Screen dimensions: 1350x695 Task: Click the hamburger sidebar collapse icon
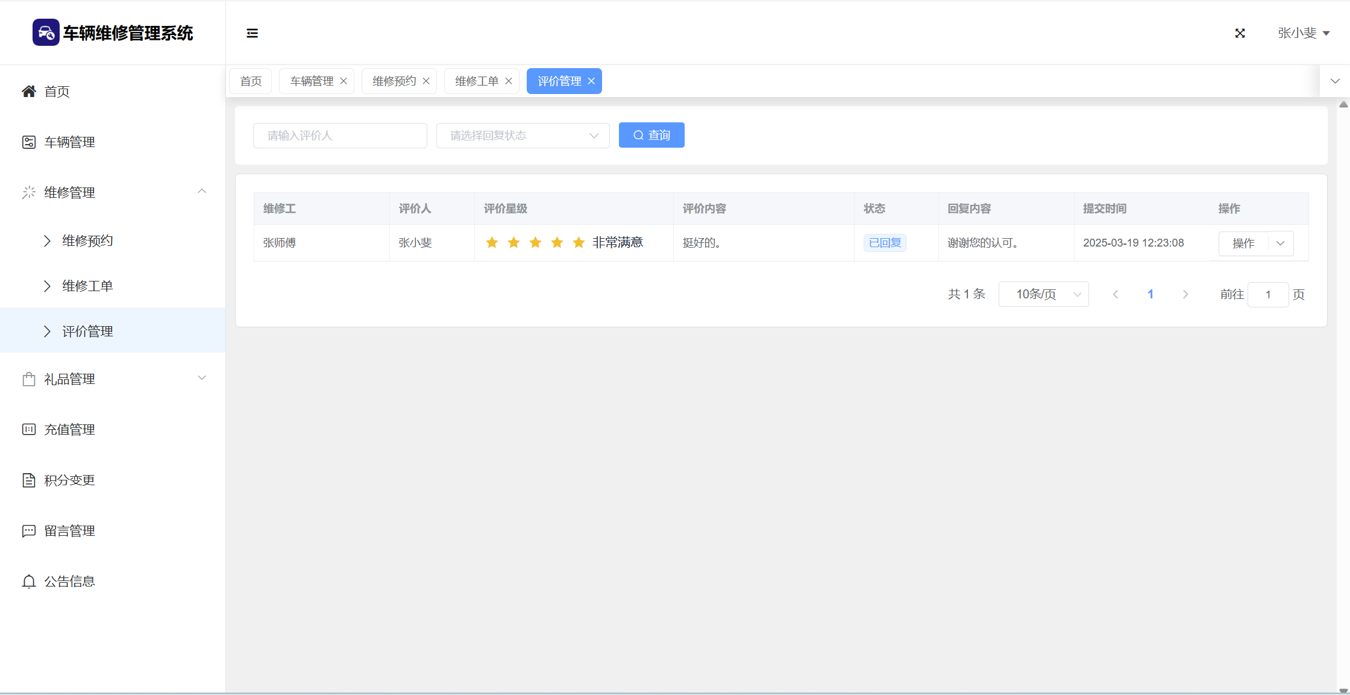click(252, 33)
